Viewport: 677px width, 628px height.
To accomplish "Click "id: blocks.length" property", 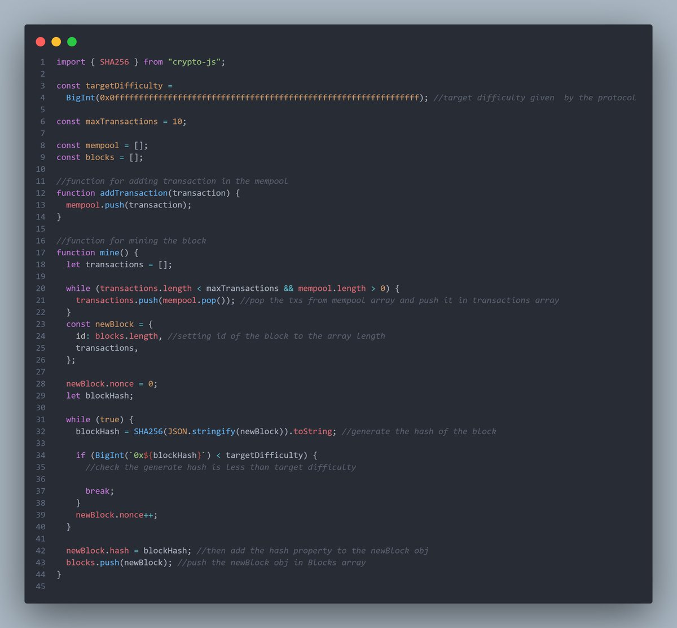I will [x=117, y=336].
